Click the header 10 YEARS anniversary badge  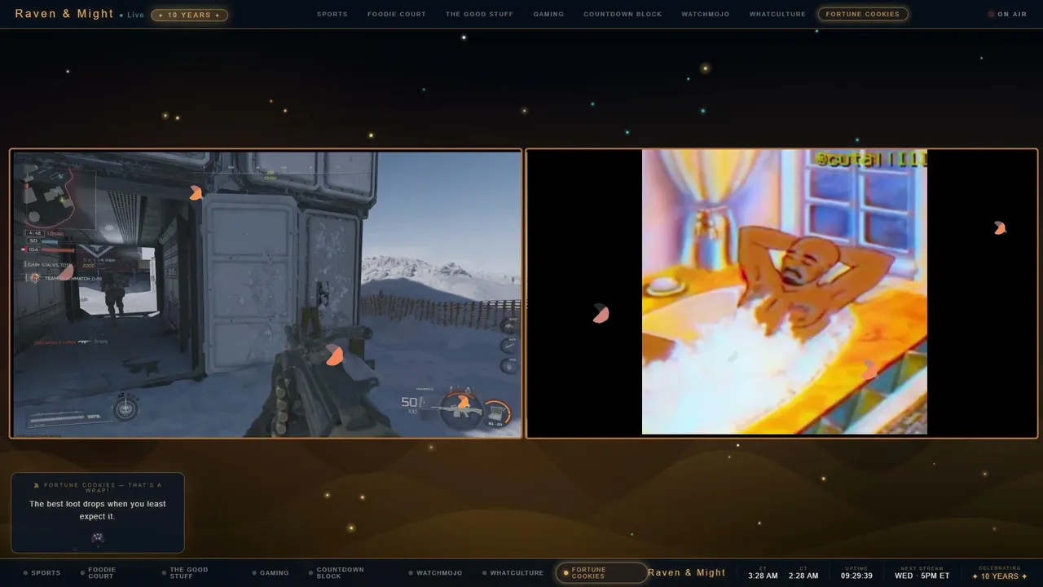tap(189, 15)
